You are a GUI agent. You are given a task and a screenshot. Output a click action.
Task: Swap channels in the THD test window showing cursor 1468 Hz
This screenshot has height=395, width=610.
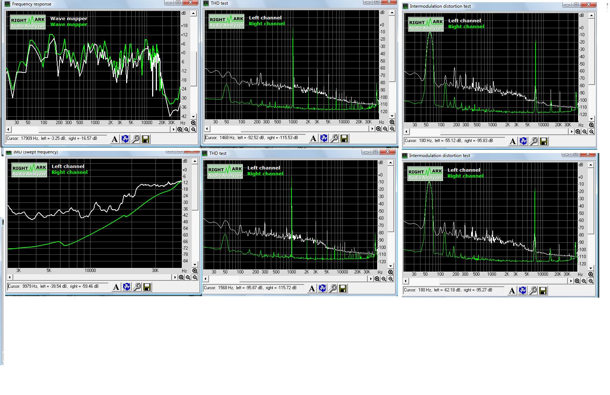(x=323, y=138)
